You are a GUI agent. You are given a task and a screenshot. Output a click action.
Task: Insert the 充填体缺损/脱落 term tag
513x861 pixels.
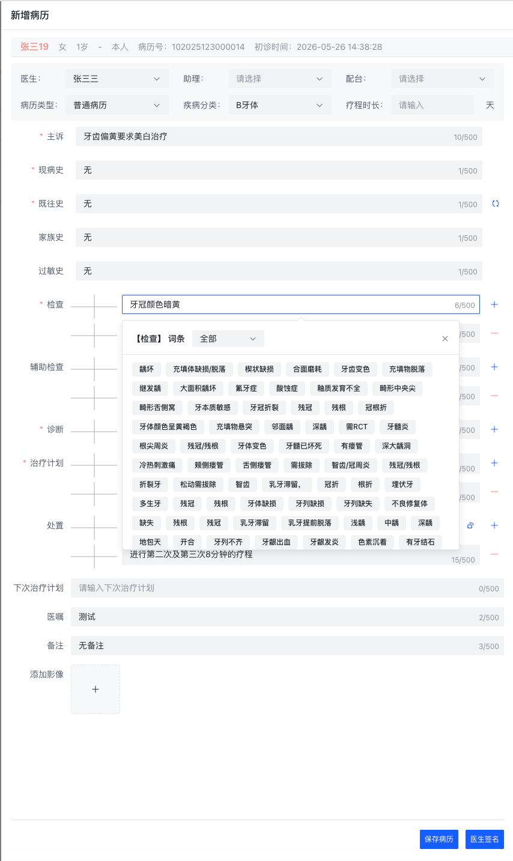coord(199,369)
